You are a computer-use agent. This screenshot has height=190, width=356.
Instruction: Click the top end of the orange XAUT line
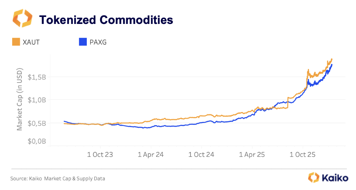[332, 59]
